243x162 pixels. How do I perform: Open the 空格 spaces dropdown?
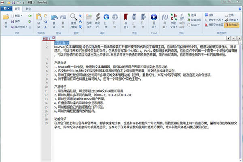coord(230,15)
